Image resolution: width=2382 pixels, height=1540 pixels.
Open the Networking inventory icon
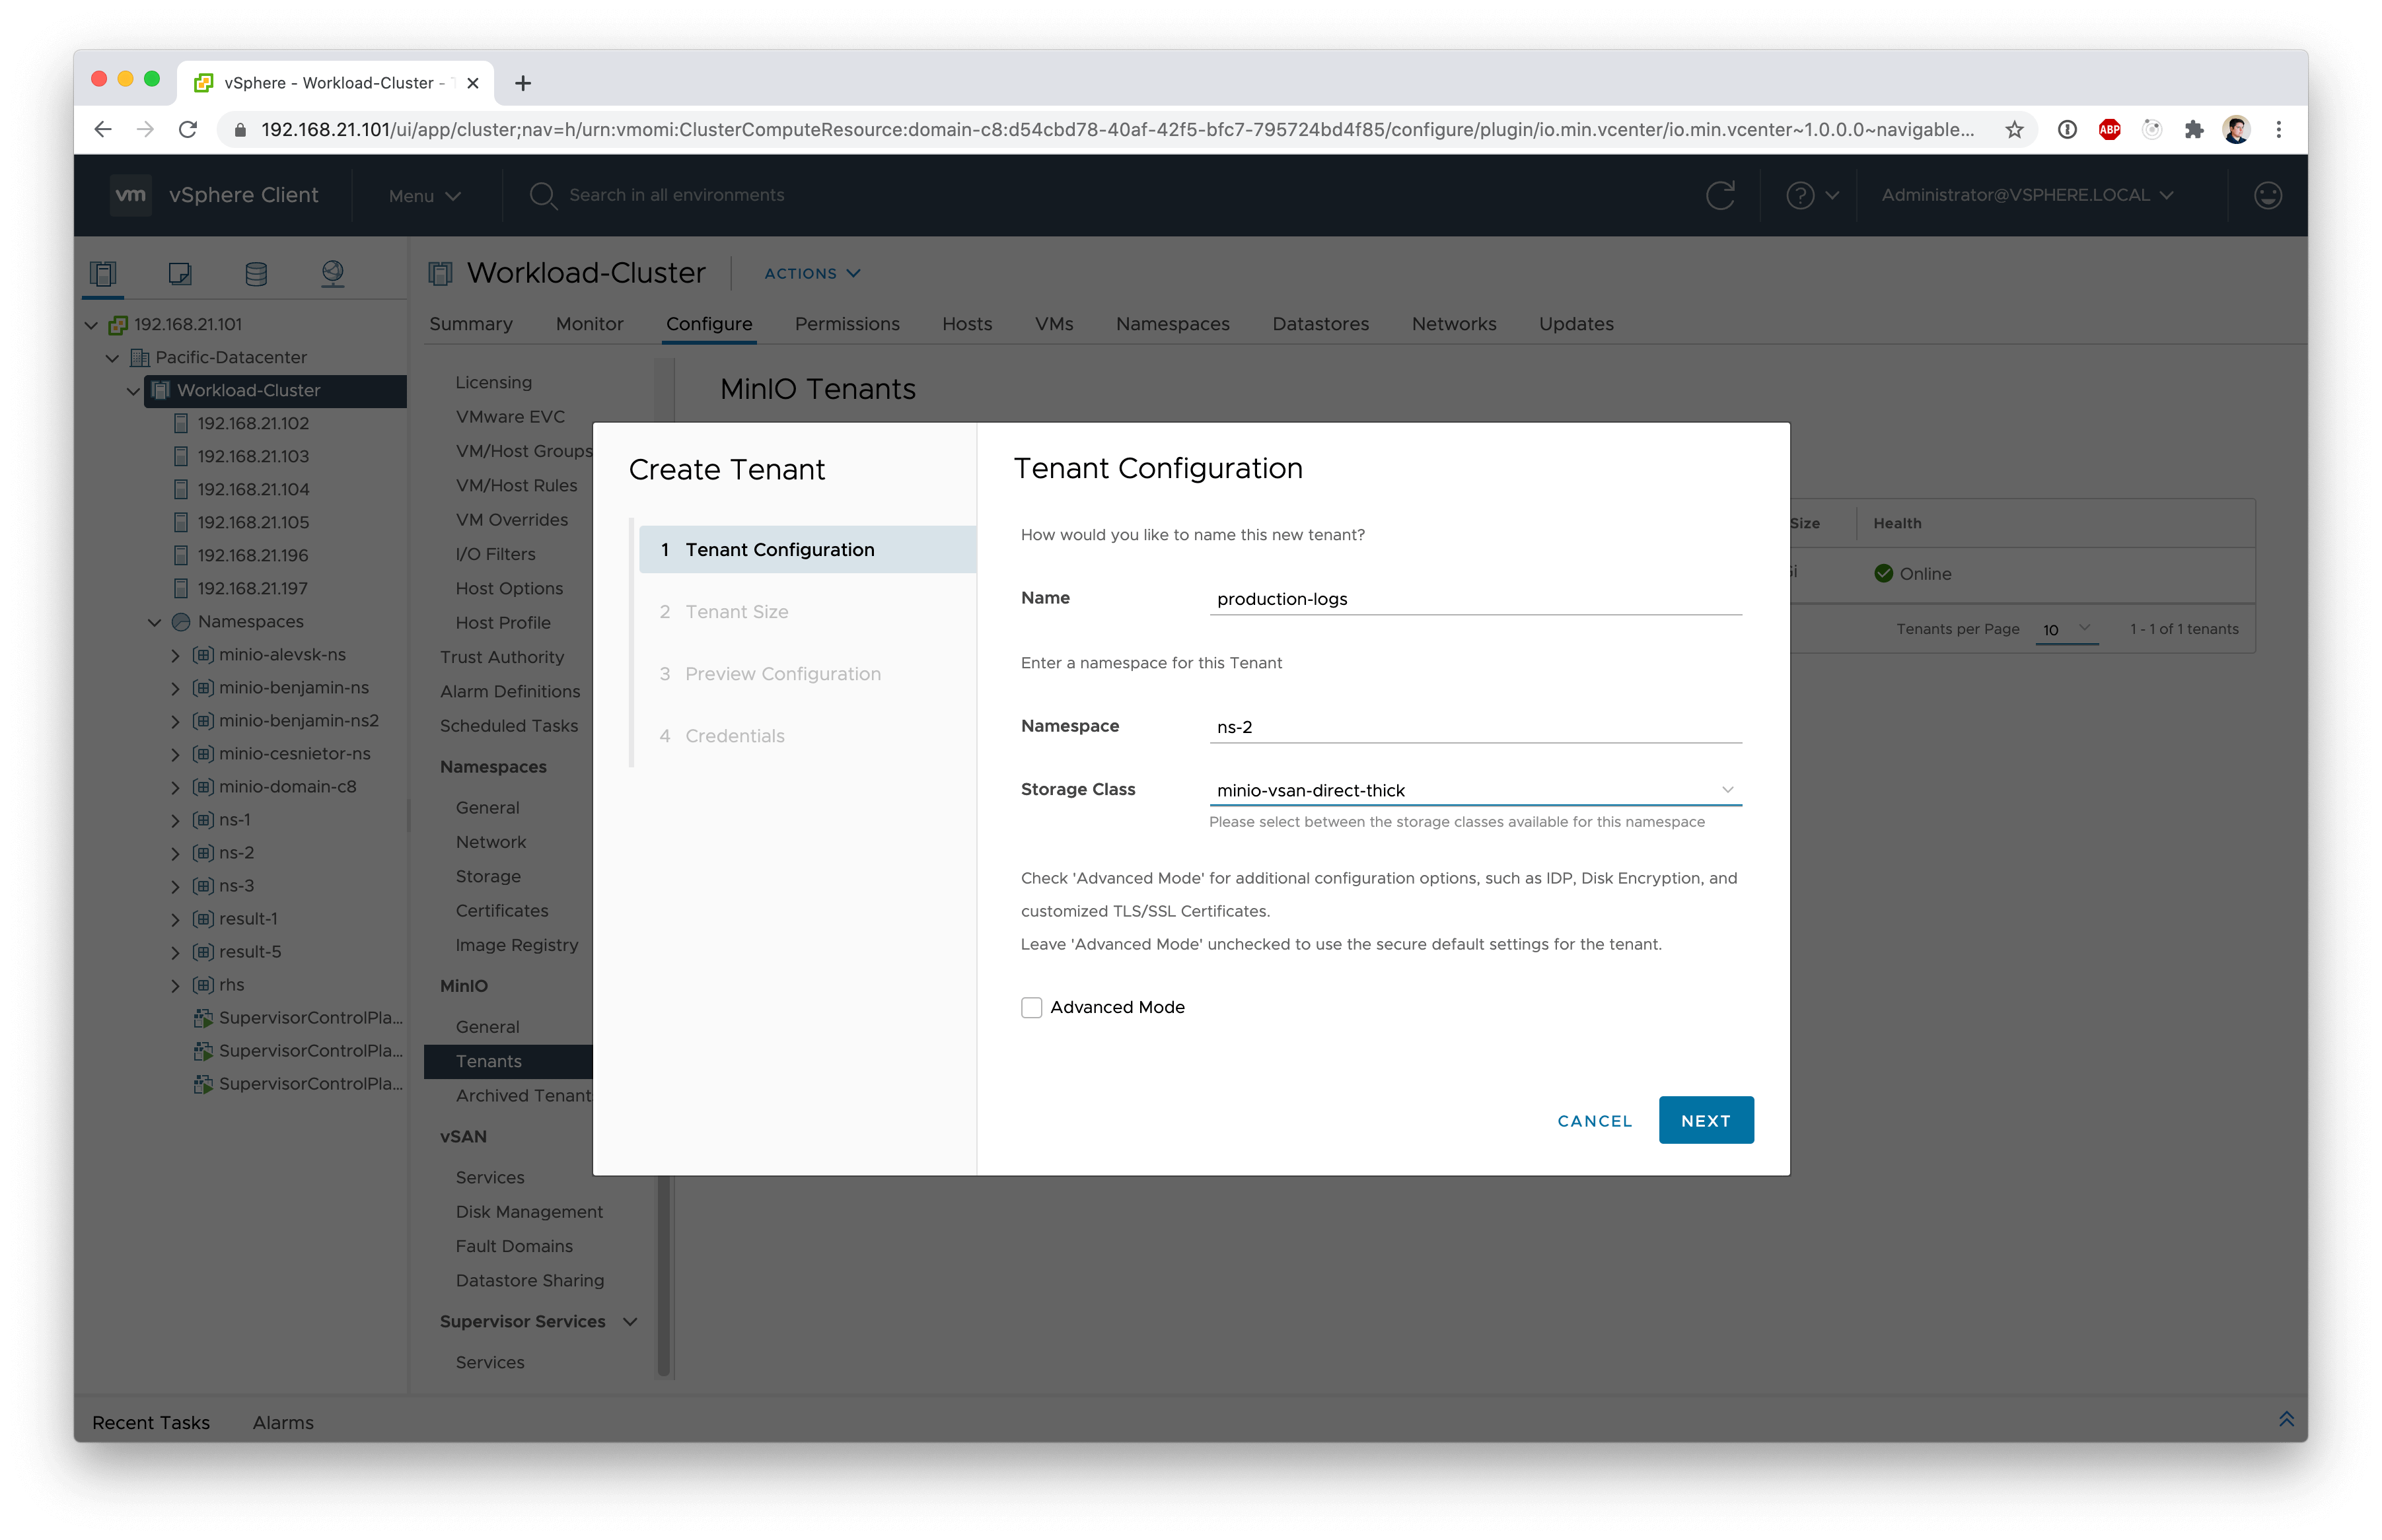tap(333, 273)
